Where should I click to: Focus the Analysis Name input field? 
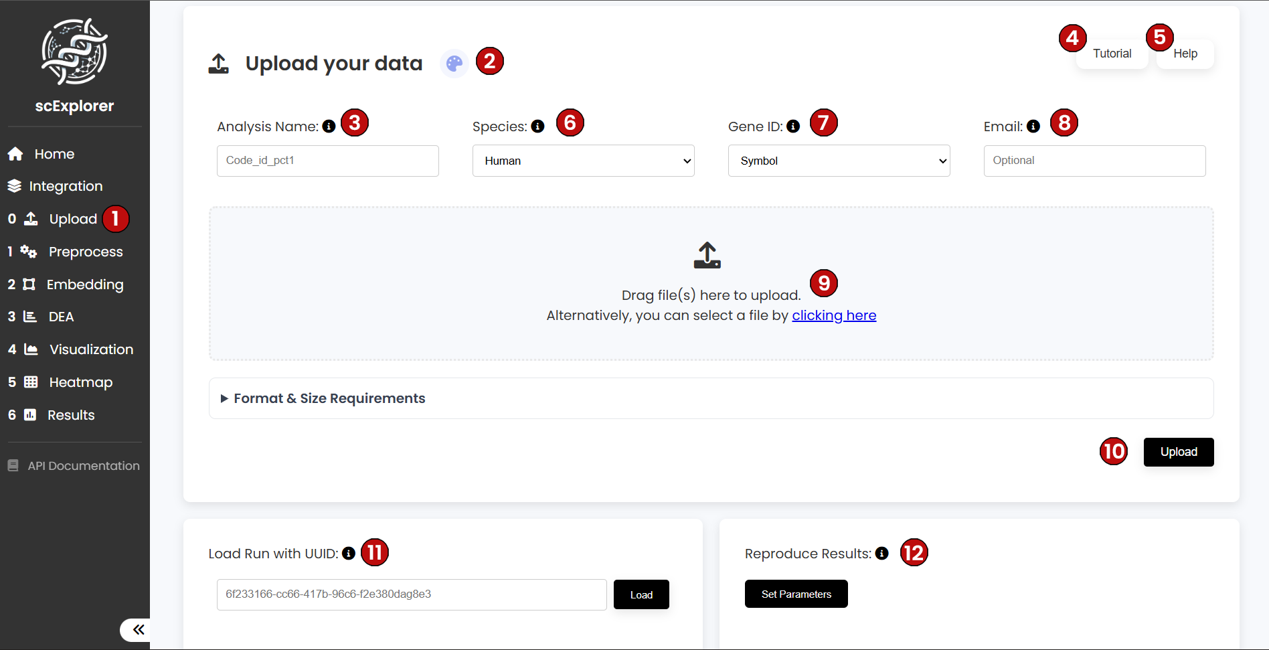[328, 161]
